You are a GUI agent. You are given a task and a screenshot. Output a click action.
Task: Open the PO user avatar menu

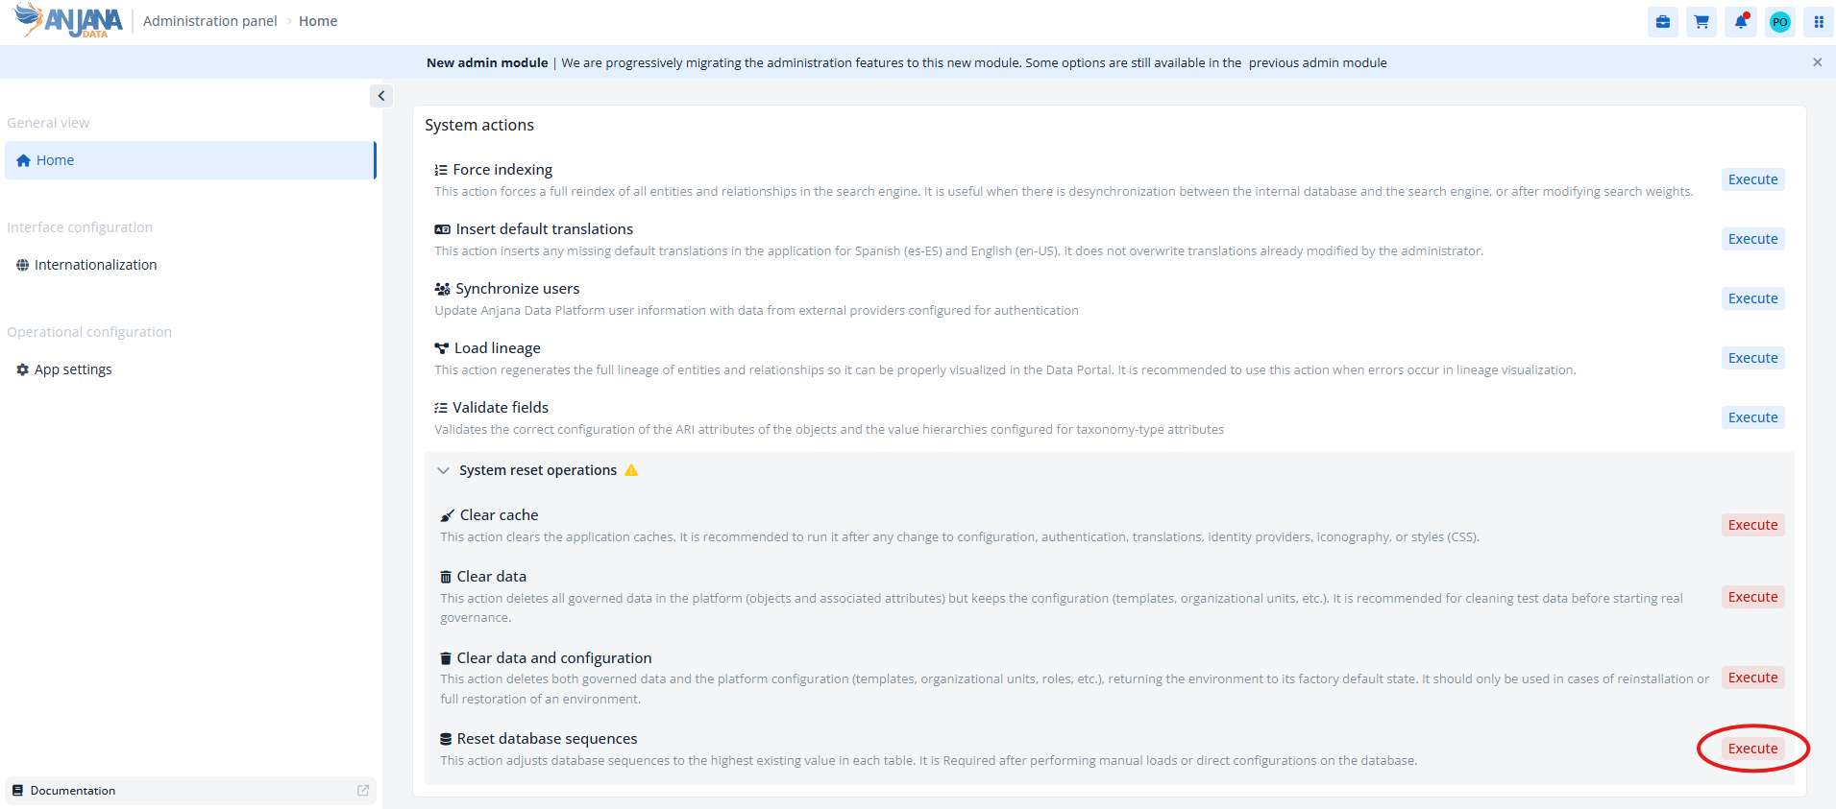coord(1780,22)
